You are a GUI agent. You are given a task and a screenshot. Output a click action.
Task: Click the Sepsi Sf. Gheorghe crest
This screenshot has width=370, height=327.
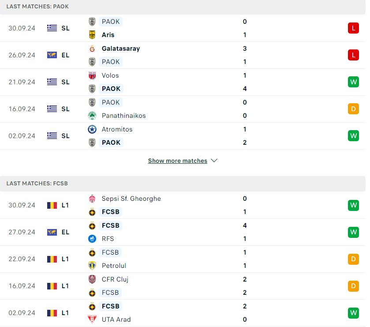tap(92, 199)
